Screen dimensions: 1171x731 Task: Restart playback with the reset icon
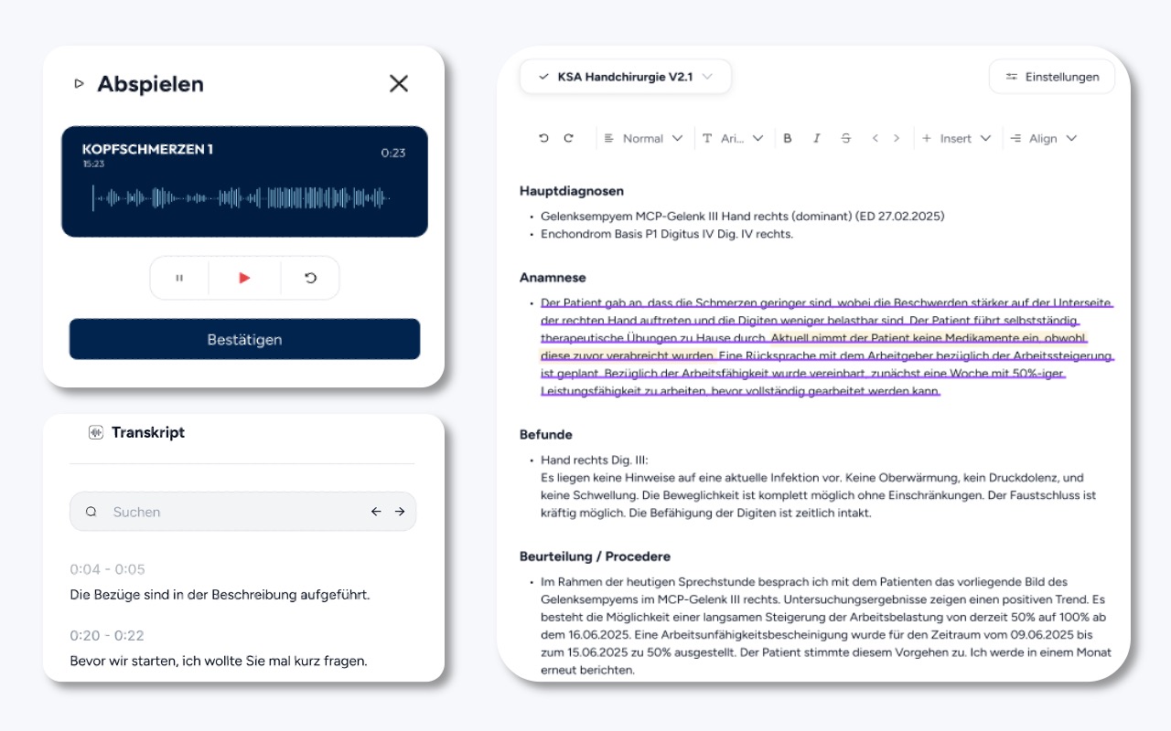tap(310, 277)
